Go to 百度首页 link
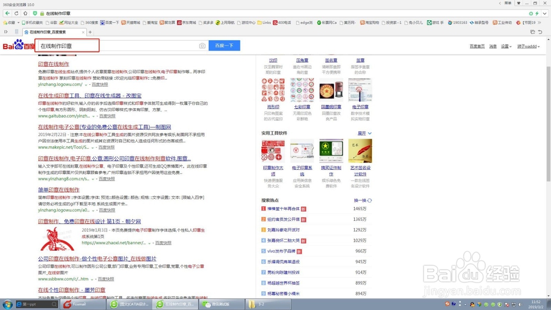 [477, 46]
